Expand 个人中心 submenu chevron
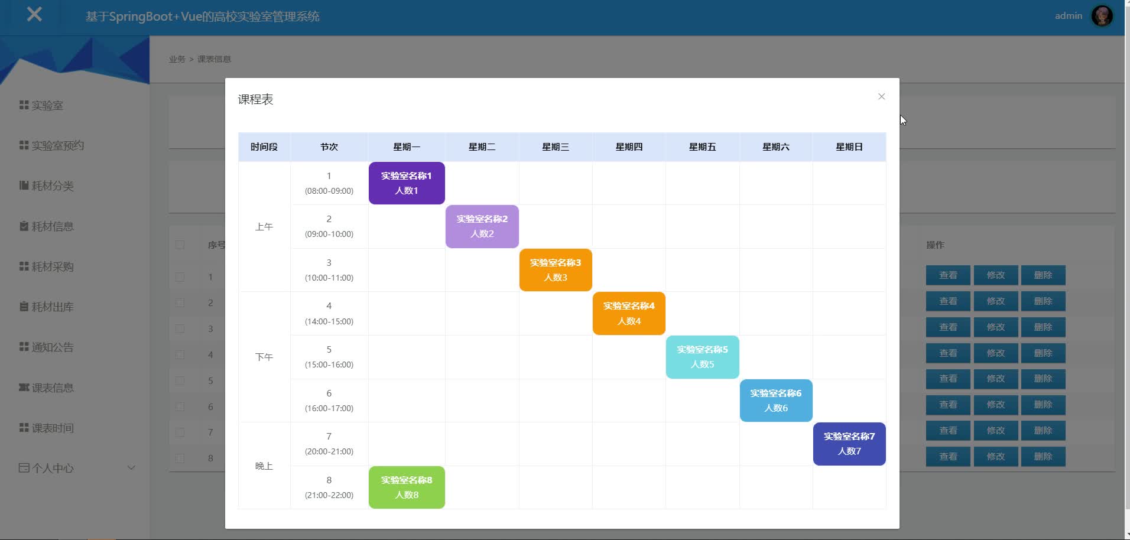 [131, 468]
